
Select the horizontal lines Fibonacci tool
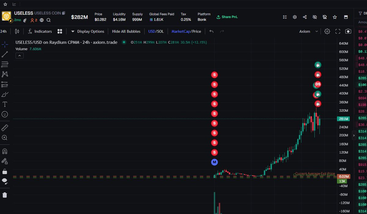pos(5,64)
